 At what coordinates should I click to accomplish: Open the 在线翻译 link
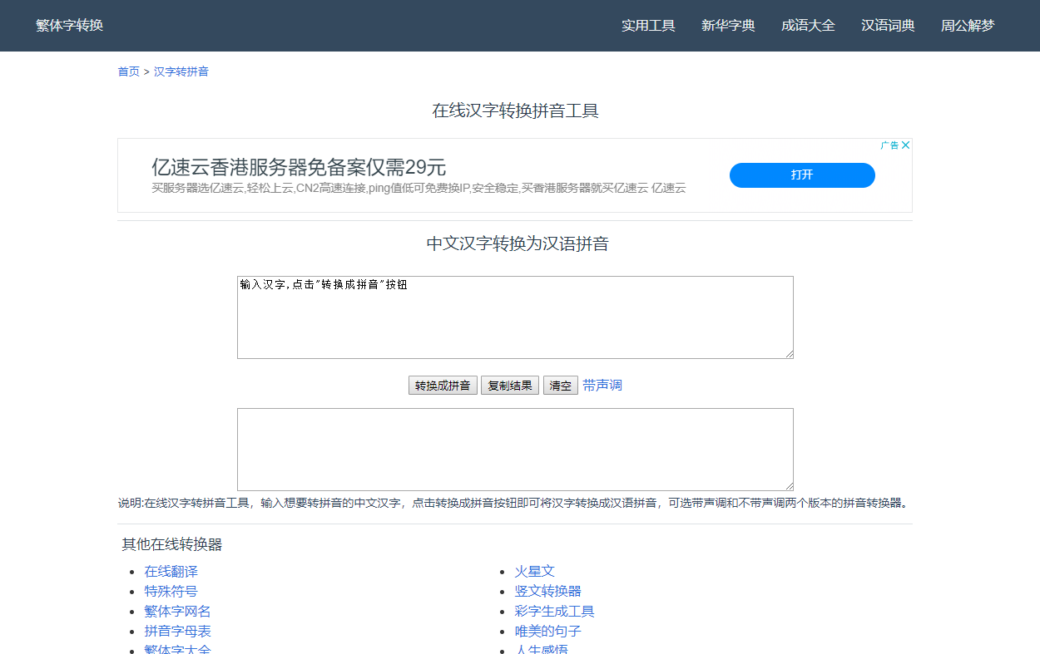tap(171, 571)
